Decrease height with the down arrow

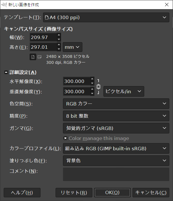tap(59, 49)
